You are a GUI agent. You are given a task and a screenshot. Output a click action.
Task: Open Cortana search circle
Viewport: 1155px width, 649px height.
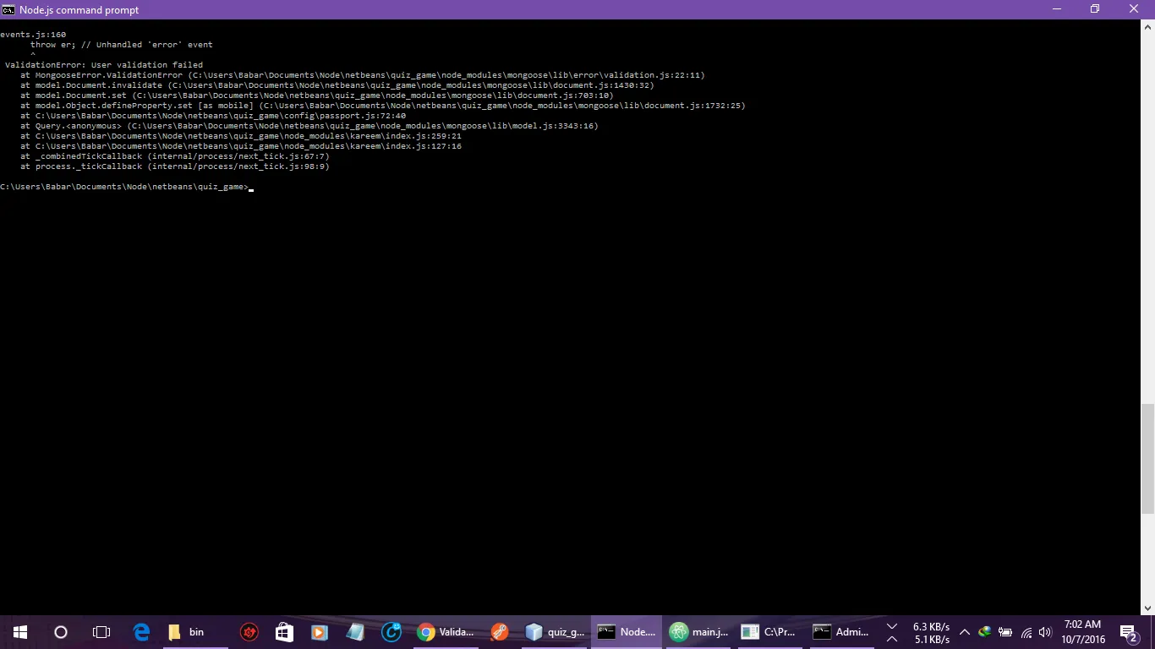[61, 632]
